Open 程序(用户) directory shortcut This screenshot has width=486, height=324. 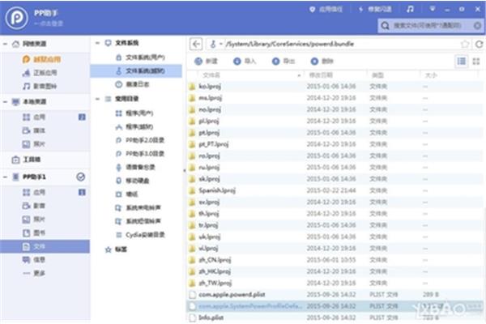coord(134,113)
